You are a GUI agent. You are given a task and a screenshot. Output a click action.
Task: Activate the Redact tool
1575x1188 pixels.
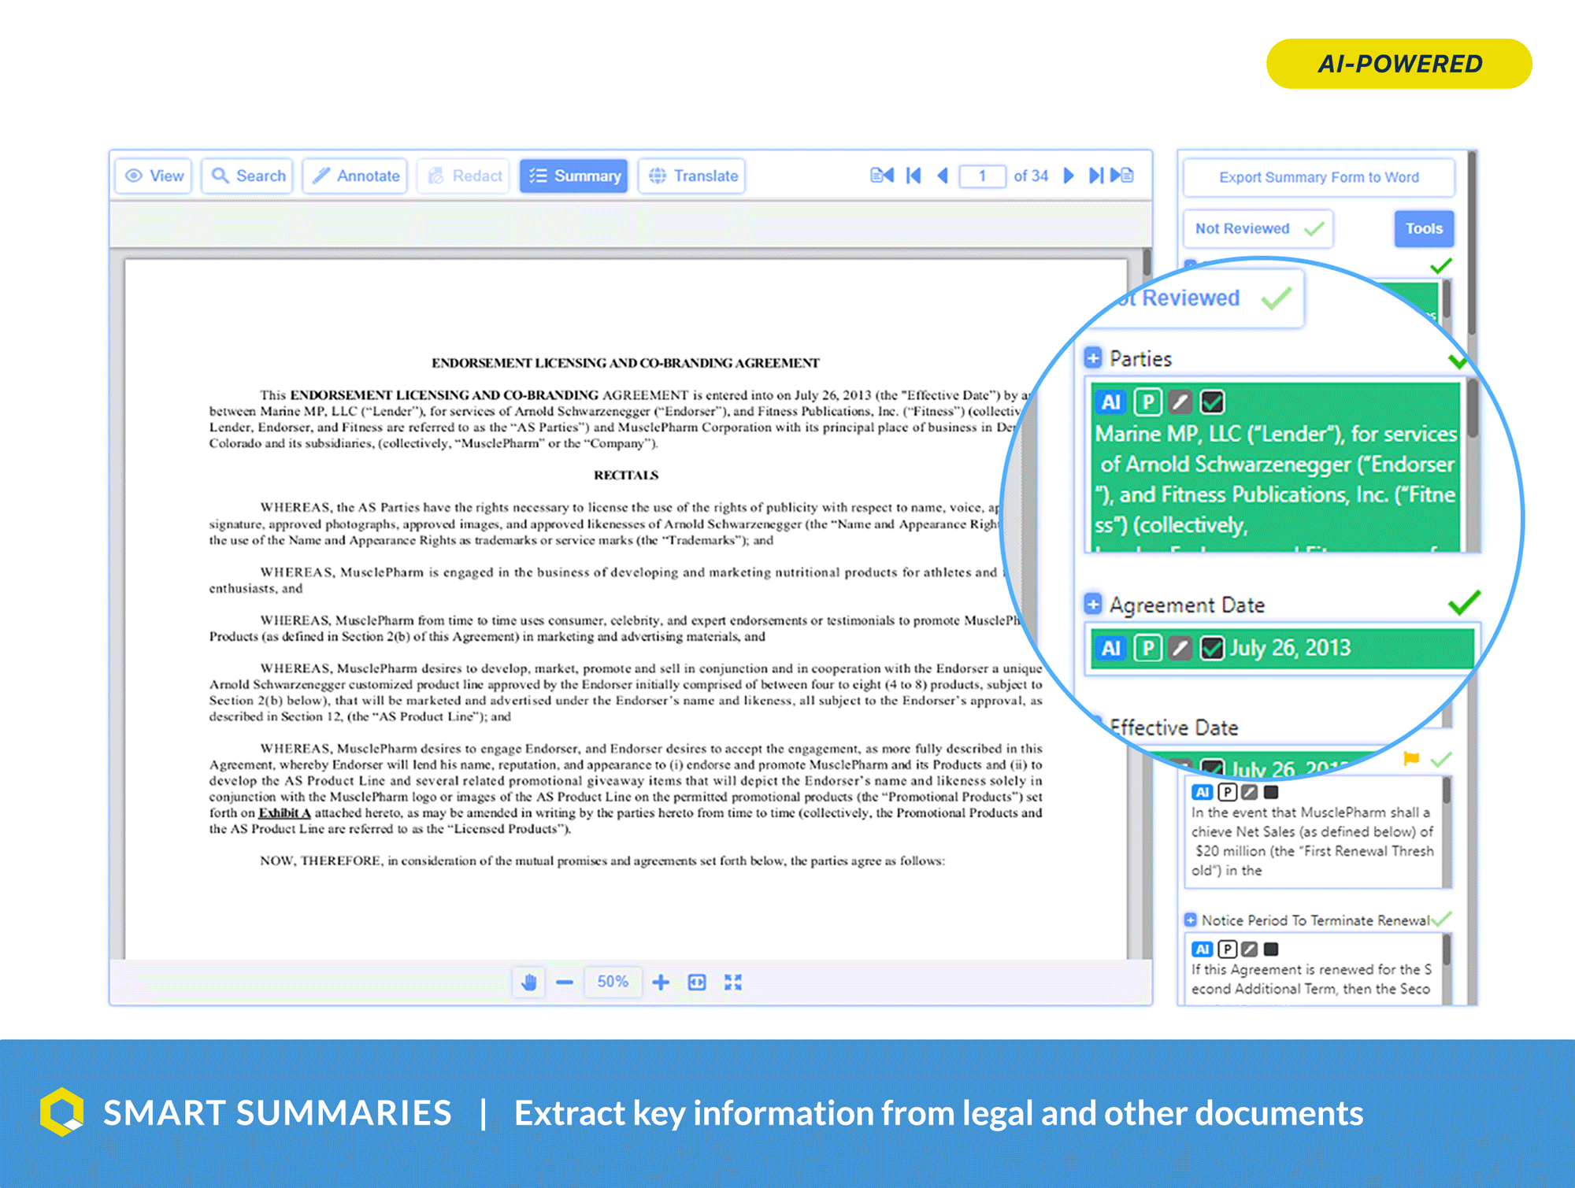463,176
